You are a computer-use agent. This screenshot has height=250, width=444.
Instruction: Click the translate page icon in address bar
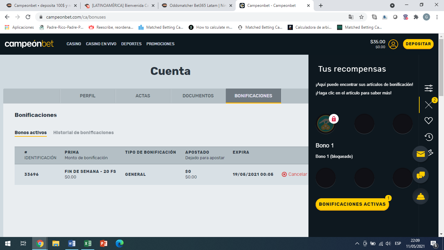(351, 17)
